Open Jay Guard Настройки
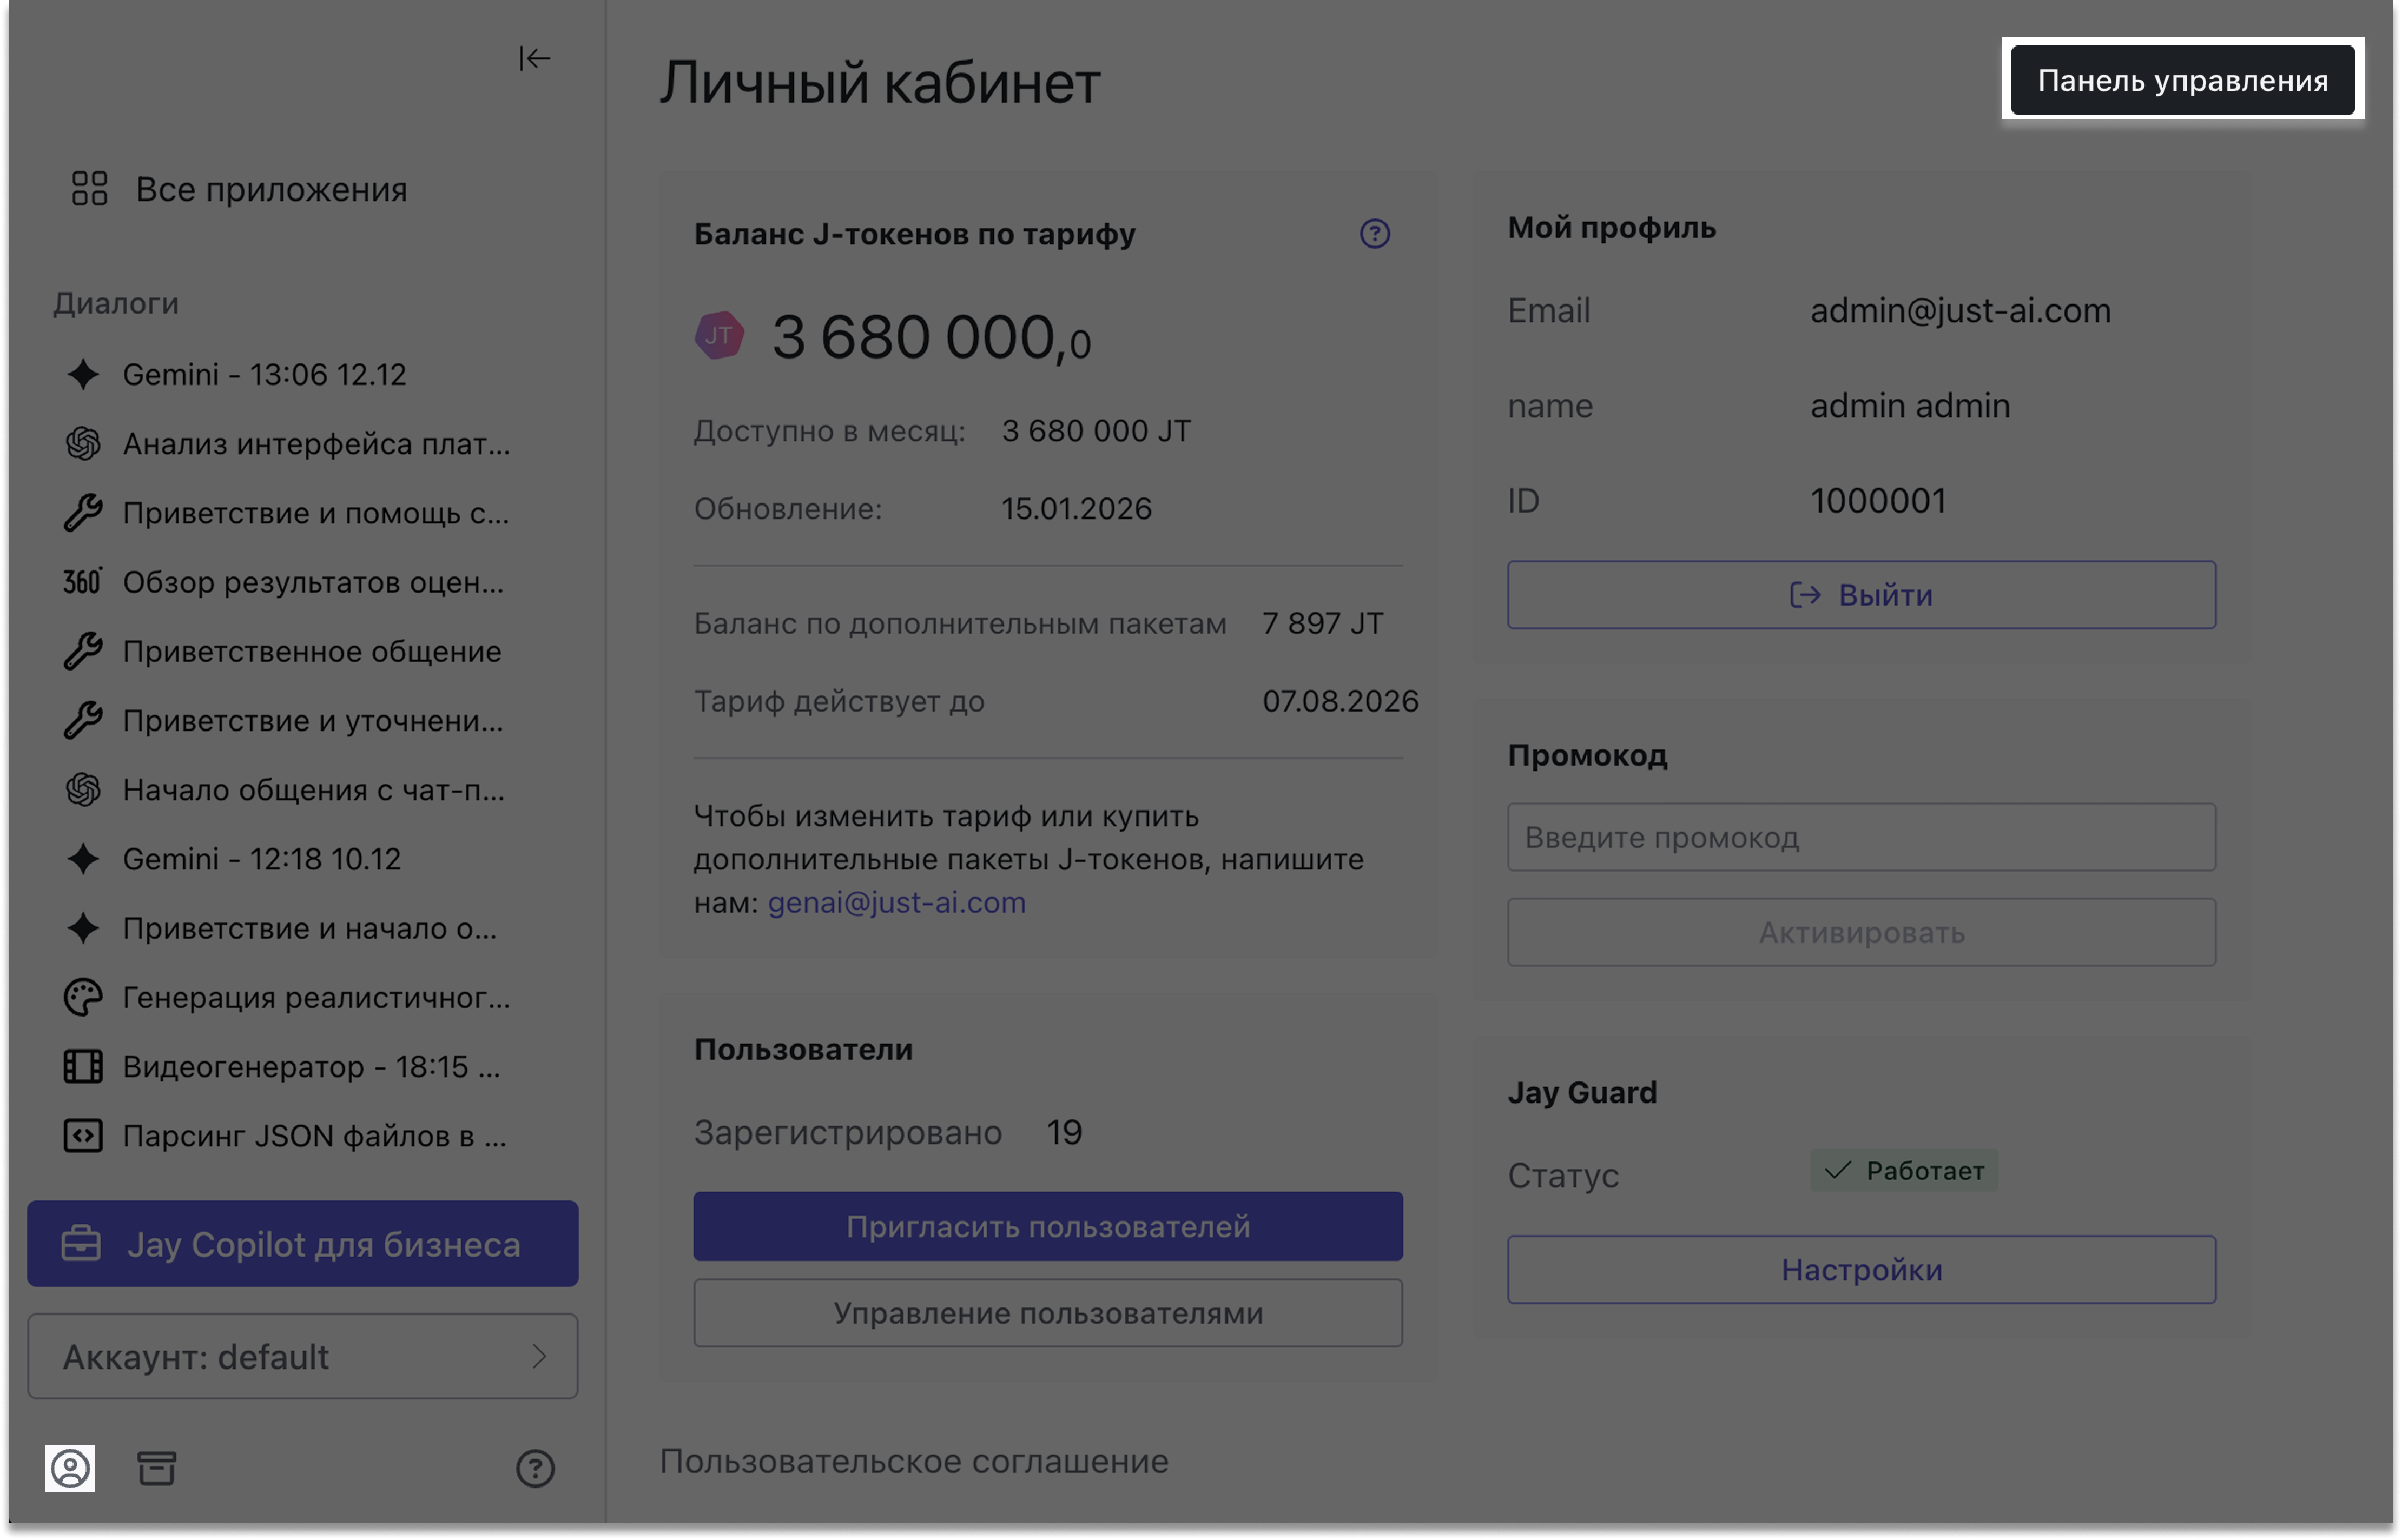 tap(1861, 1270)
